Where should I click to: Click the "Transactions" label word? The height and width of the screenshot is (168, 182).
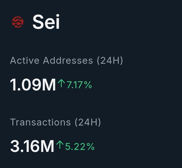pos(40,122)
